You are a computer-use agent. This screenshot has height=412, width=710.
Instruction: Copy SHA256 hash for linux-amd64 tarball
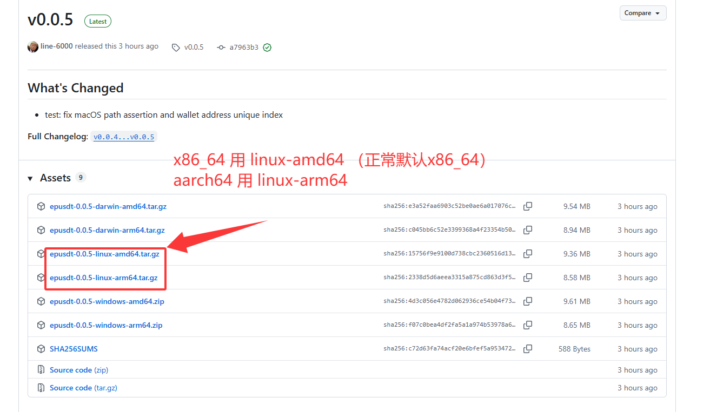click(x=528, y=254)
